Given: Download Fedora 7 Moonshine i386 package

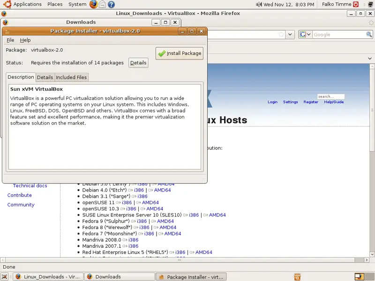Looking at the screenshot, I should [149, 234].
